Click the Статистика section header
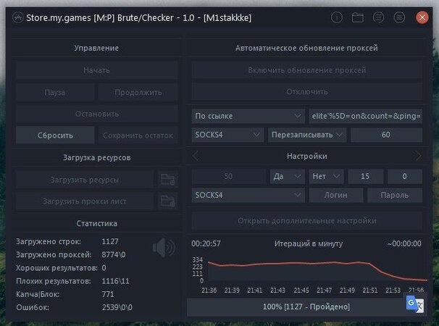The height and width of the screenshot is (326, 439). [96, 224]
